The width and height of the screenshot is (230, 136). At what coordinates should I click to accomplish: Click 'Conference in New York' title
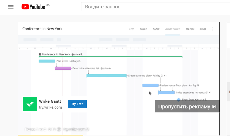(x=42, y=29)
